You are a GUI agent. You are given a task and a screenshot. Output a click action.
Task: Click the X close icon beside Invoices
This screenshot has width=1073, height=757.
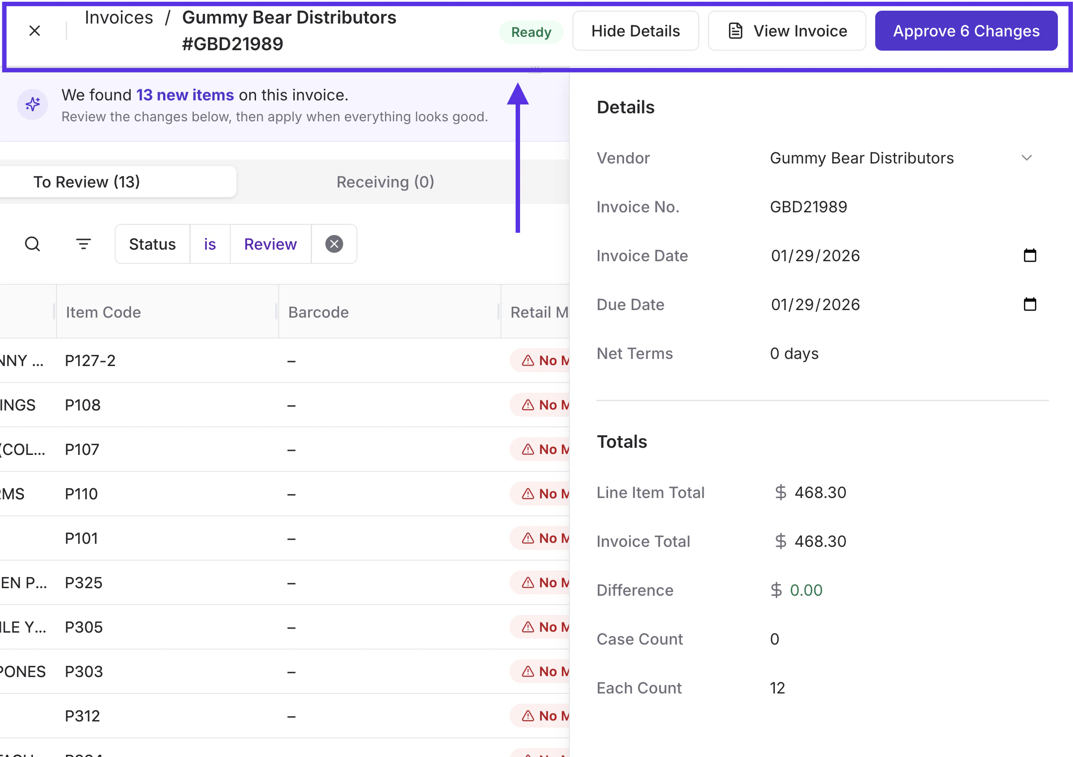coord(35,31)
